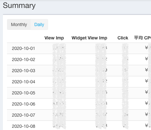Viewport: 151px width, 130px height.
Task: Click the 2020-10-01 Widget View Imp cell
Action: (x=101, y=48)
